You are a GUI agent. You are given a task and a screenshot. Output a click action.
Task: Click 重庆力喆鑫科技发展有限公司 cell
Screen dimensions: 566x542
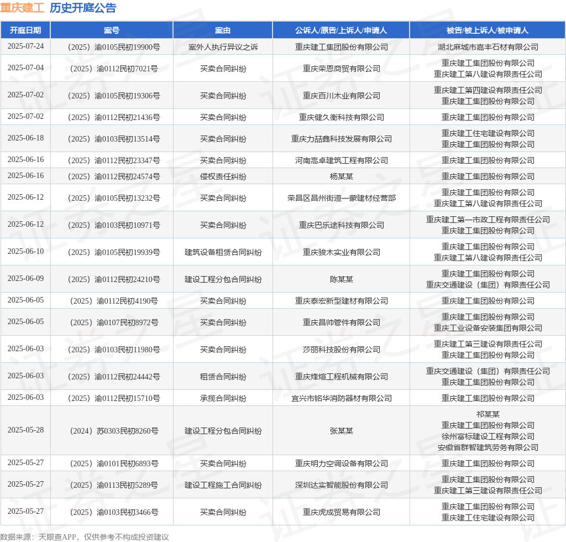(x=342, y=139)
